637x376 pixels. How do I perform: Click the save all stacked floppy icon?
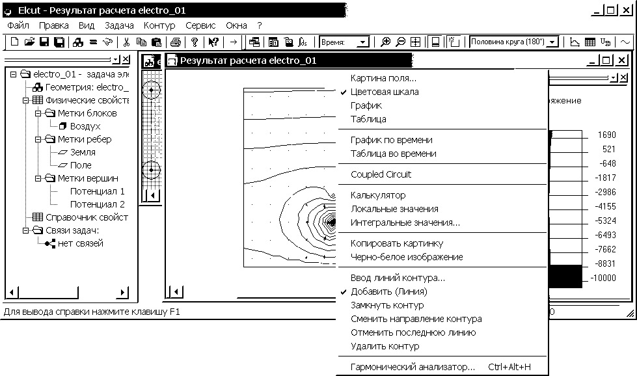tap(59, 42)
